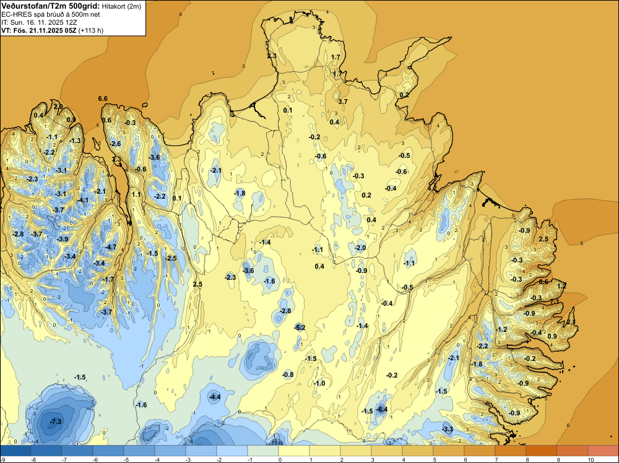The width and height of the screenshot is (619, 463).
Task: Click the -3.3 temperature value
Action: pyautogui.click(x=448, y=429)
